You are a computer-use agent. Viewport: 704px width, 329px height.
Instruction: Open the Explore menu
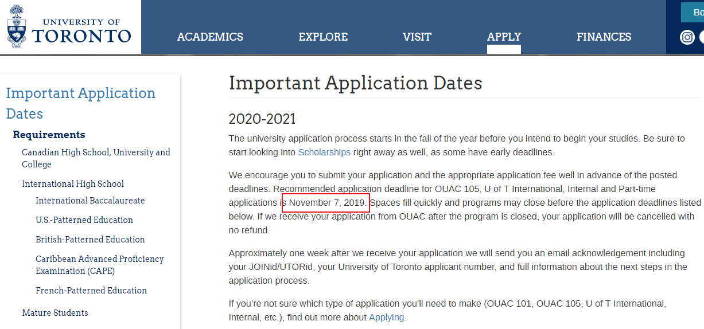tap(323, 37)
